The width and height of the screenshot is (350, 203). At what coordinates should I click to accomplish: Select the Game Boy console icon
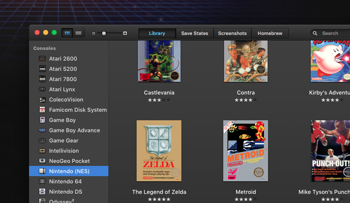pos(42,120)
